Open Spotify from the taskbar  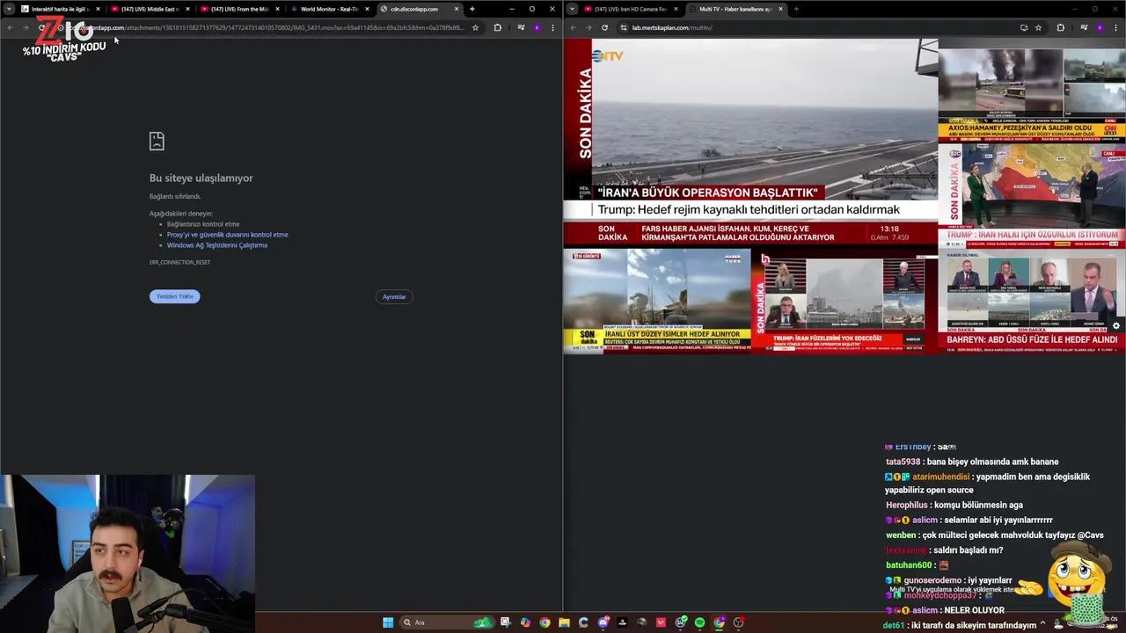(699, 622)
